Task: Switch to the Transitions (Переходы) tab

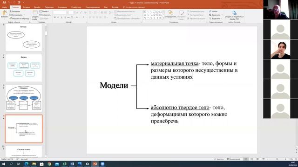Action: click(x=49, y=7)
